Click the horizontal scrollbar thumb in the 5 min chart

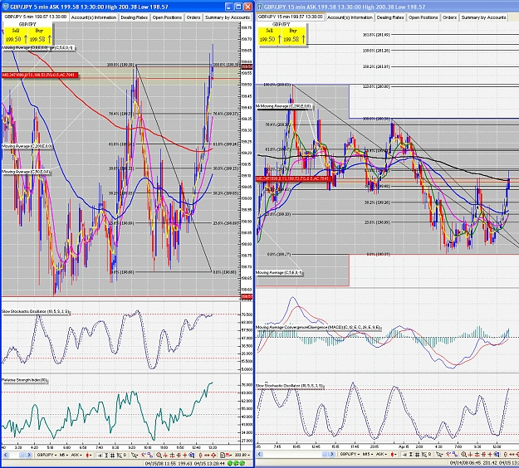[22, 455]
